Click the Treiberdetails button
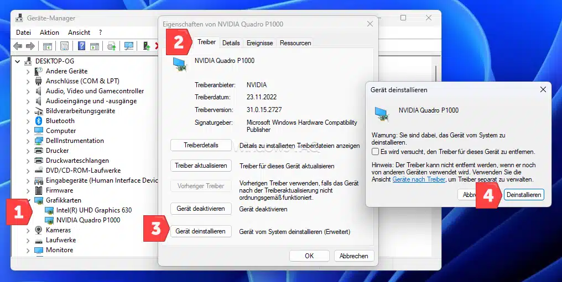Image resolution: width=562 pixels, height=282 pixels. click(201, 145)
